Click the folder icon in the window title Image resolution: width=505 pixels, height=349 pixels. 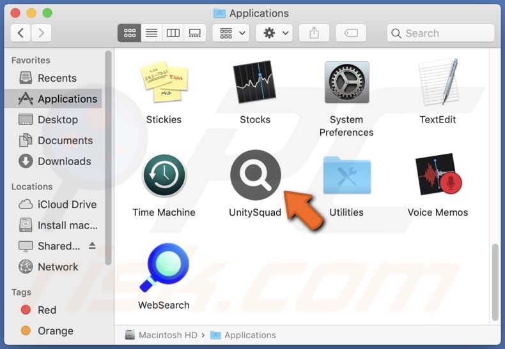pyautogui.click(x=219, y=13)
